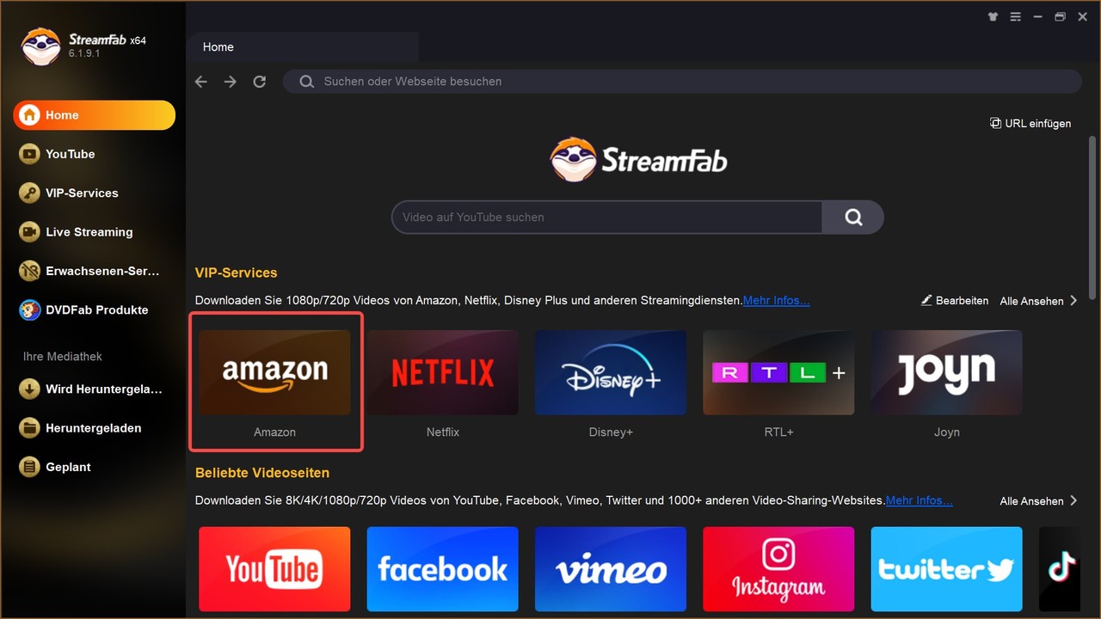This screenshot has width=1101, height=619.
Task: Expand Alle Ansehen for VIP-Services
Action: click(x=1032, y=300)
